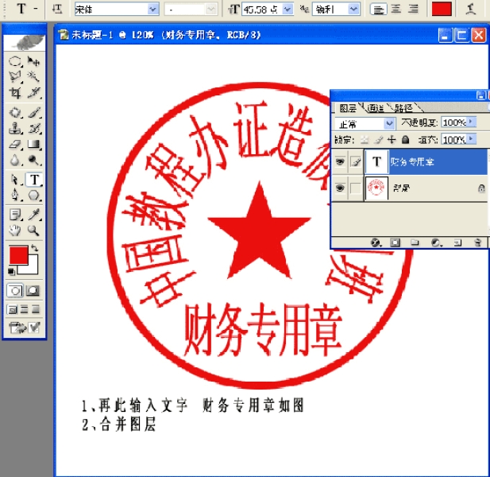This screenshot has width=490, height=477.
Task: Select the Eraser tool
Action: click(14, 144)
